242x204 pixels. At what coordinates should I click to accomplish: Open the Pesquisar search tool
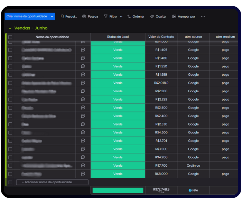coord(68,17)
